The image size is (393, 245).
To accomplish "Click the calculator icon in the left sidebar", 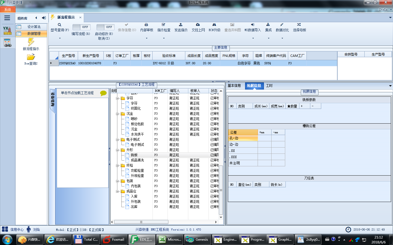I will [x=7, y=43].
